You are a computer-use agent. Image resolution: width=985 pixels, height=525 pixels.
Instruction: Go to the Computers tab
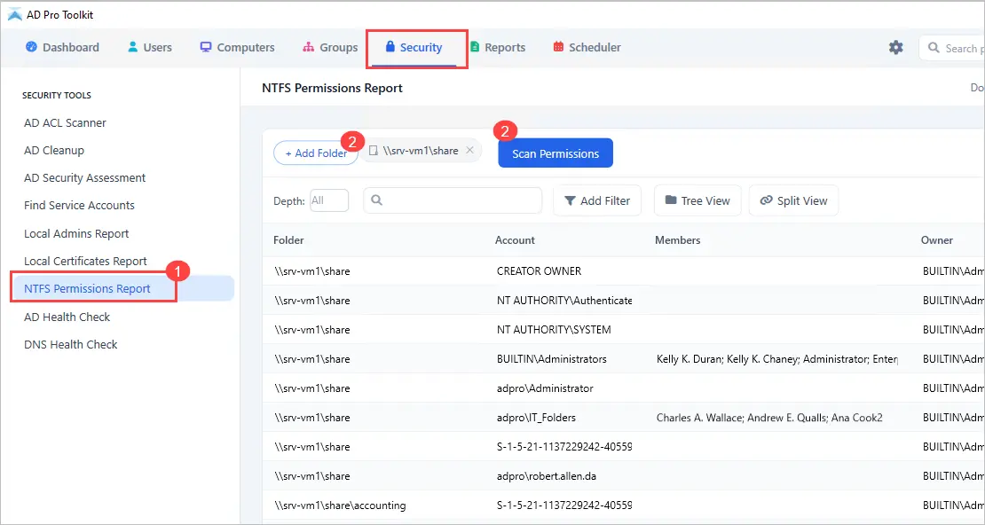pos(237,47)
